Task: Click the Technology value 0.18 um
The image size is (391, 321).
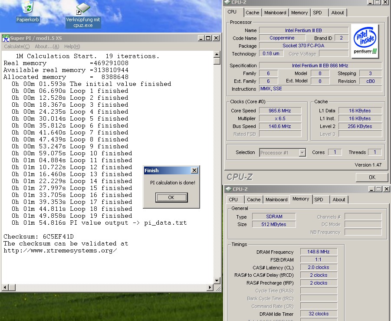Action: coord(271,53)
